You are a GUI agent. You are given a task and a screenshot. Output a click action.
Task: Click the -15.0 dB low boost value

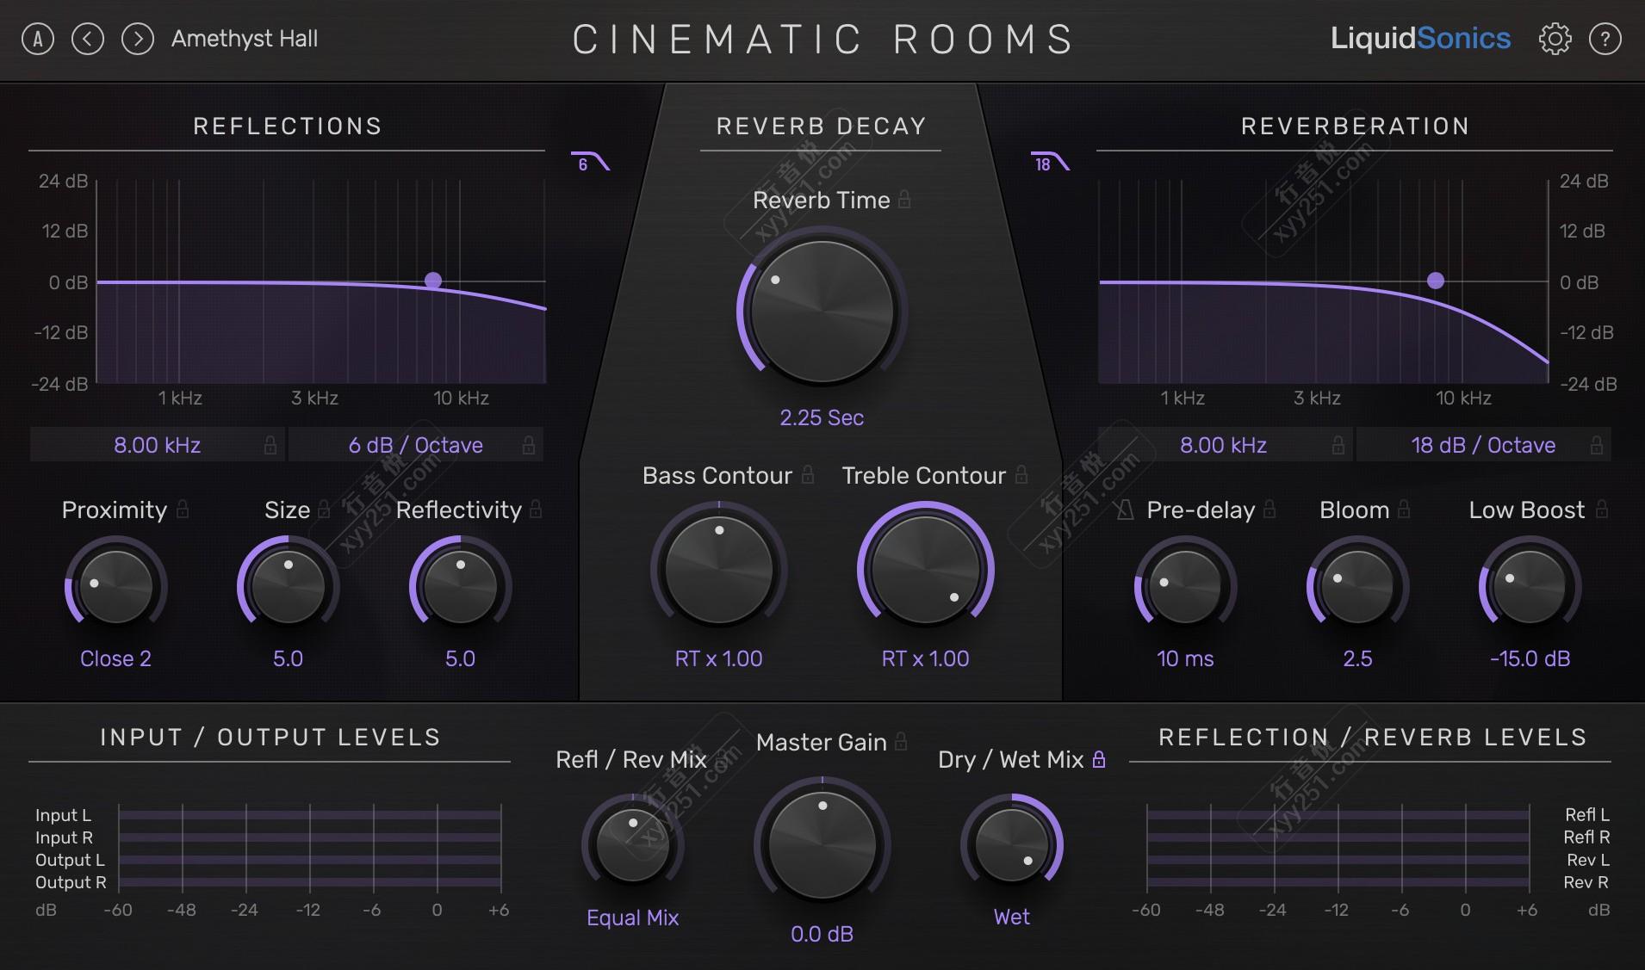(1530, 658)
